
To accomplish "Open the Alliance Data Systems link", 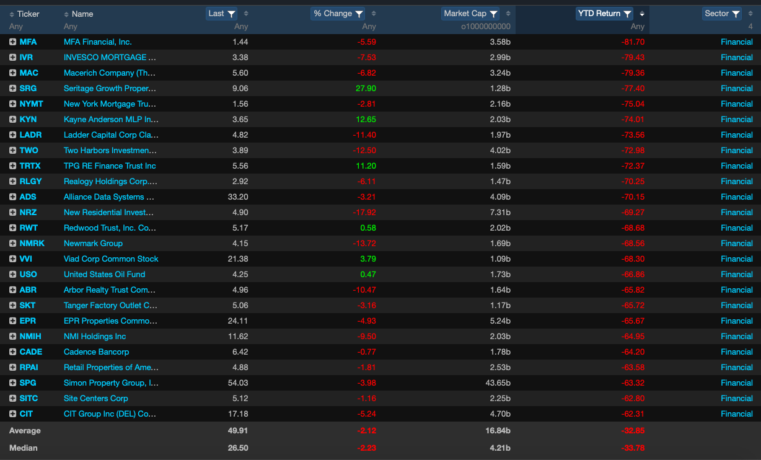I will 110,197.
